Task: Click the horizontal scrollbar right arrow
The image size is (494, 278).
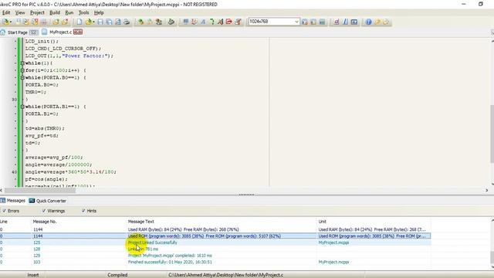Action: click(x=487, y=190)
